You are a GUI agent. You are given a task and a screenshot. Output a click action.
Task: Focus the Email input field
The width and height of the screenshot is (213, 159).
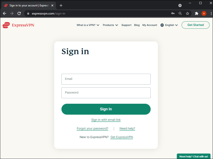106,79
